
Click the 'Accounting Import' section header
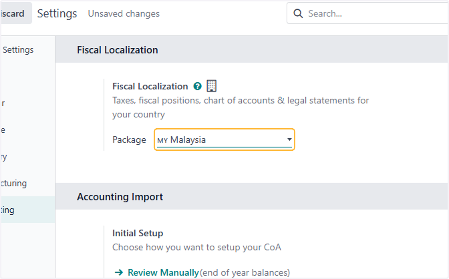(120, 197)
